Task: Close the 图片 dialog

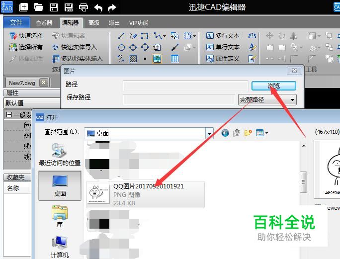Action: tap(294, 71)
